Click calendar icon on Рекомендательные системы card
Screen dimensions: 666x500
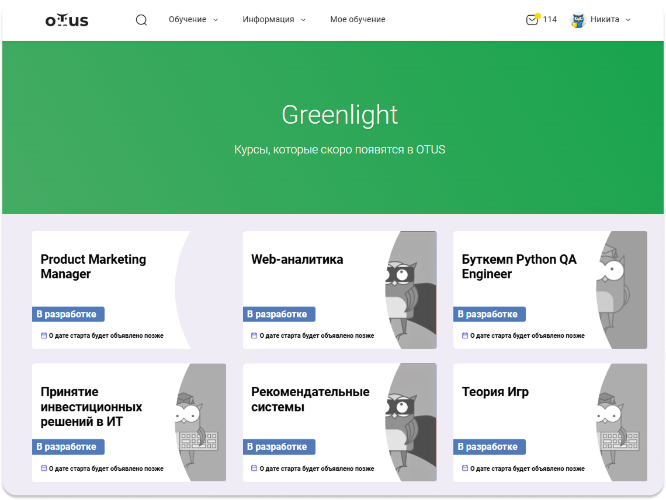[x=254, y=468]
